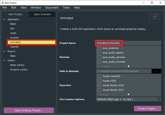Open the File menu

[5, 7]
